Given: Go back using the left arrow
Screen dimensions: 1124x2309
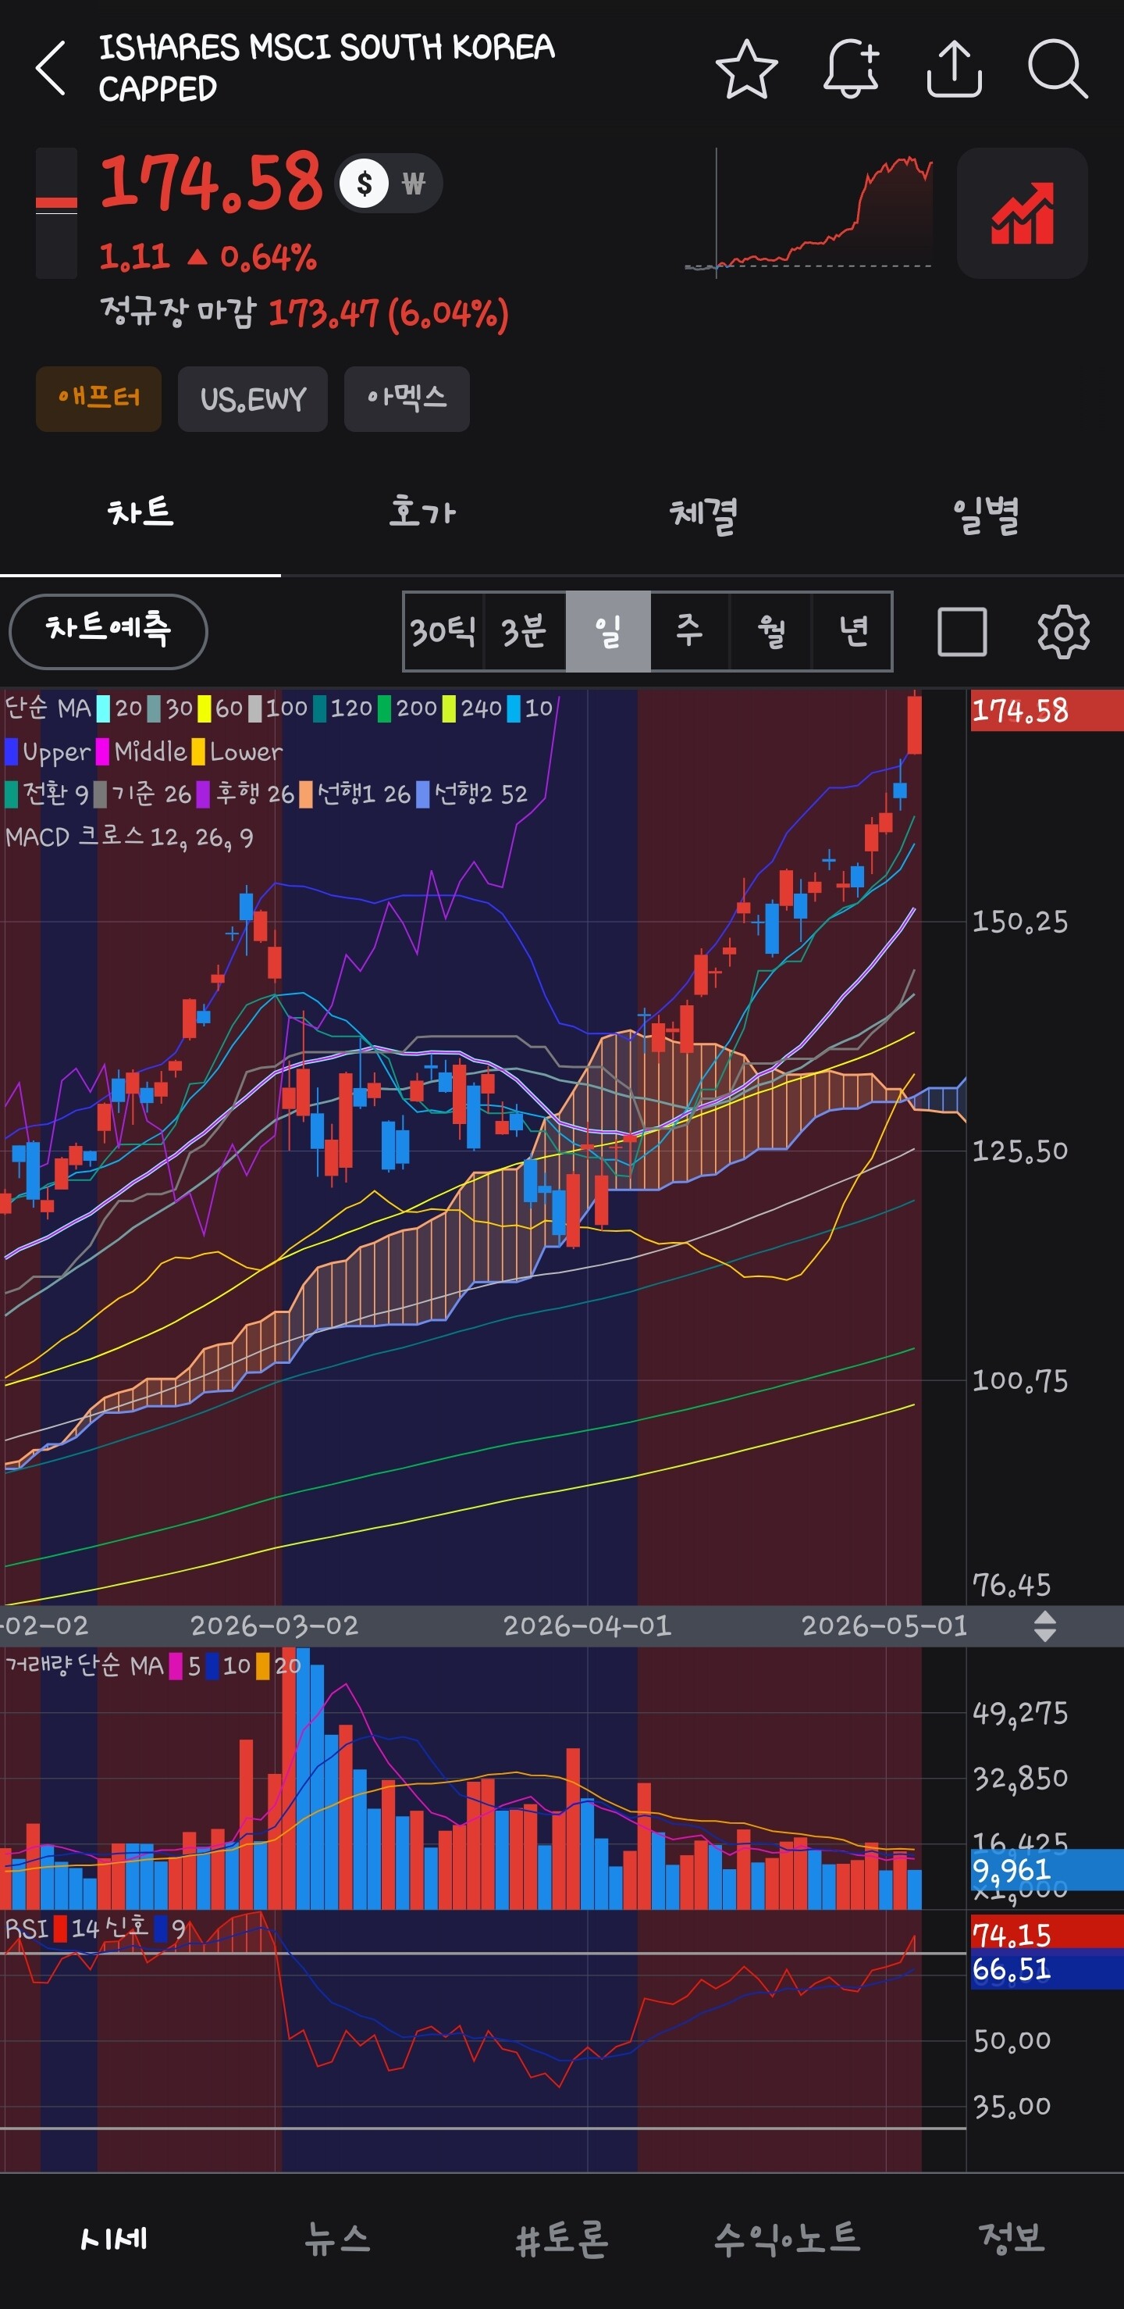Looking at the screenshot, I should (x=51, y=68).
